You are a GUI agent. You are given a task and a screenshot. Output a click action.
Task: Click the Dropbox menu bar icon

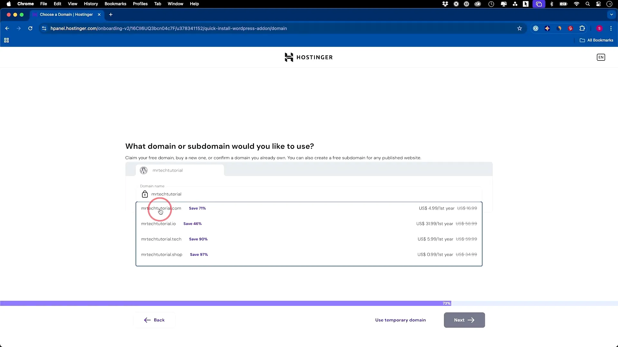click(445, 4)
